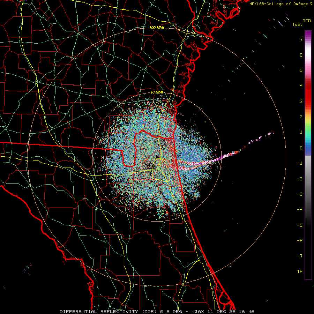This screenshot has width=314, height=314.
Task: Click the DZD product label
Action: pyautogui.click(x=307, y=21)
